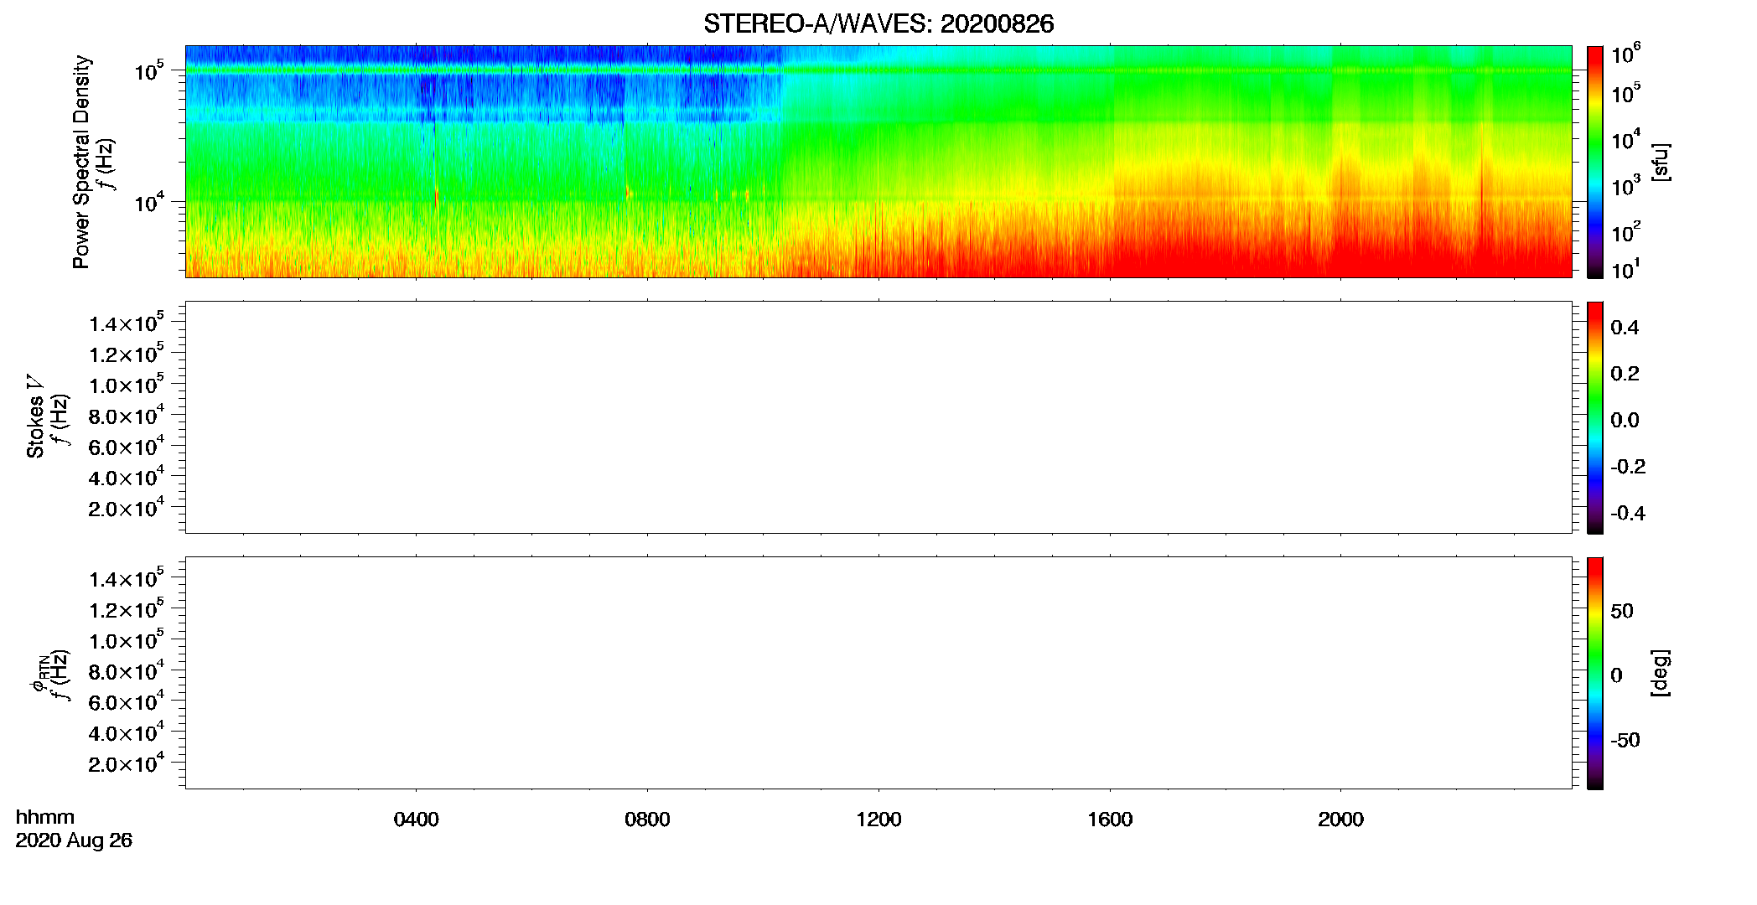The width and height of the screenshot is (1757, 905).
Task: Pick the "1600" time tick label
Action: pos(1110,820)
